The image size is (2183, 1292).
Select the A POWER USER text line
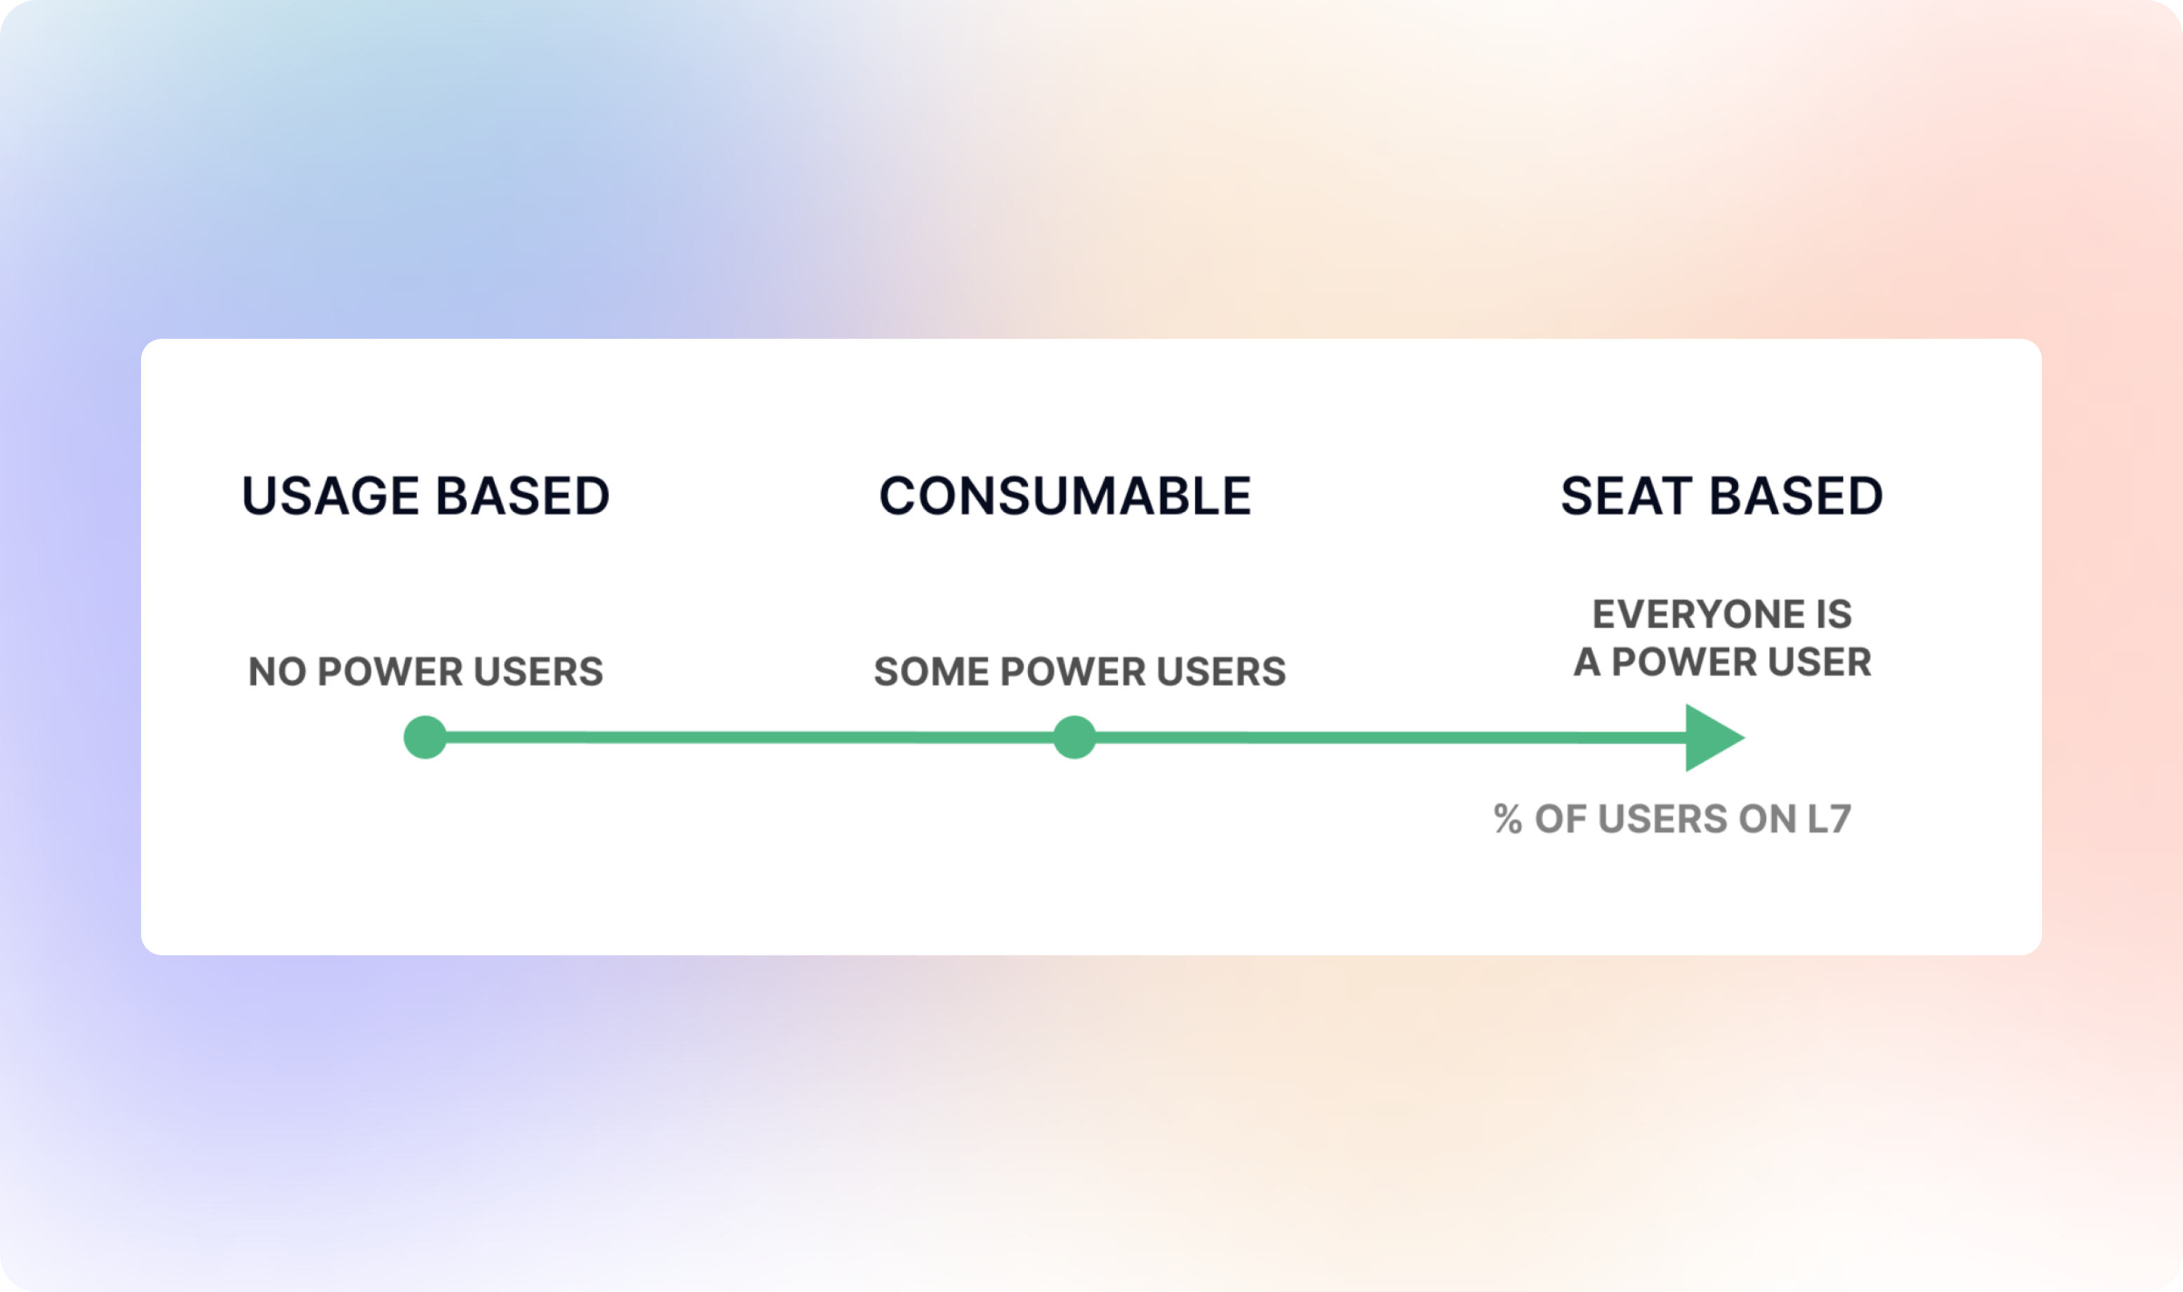(x=1723, y=663)
